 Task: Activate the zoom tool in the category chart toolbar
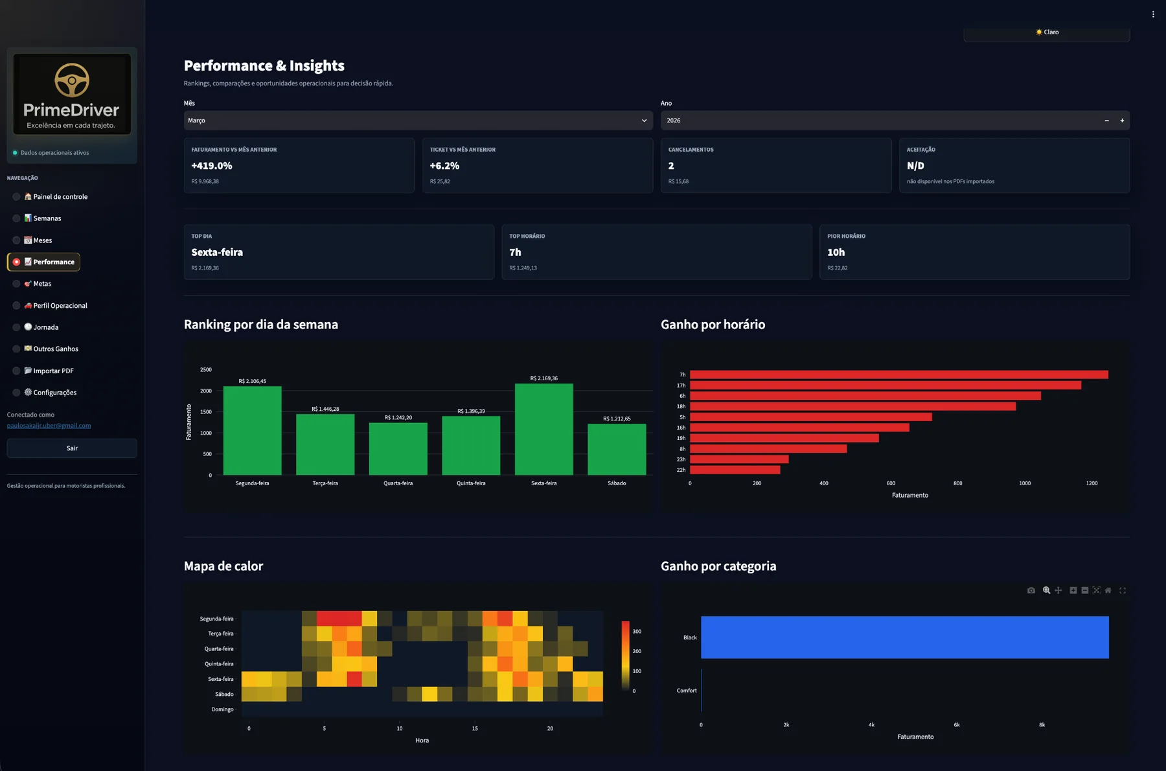pyautogui.click(x=1046, y=590)
